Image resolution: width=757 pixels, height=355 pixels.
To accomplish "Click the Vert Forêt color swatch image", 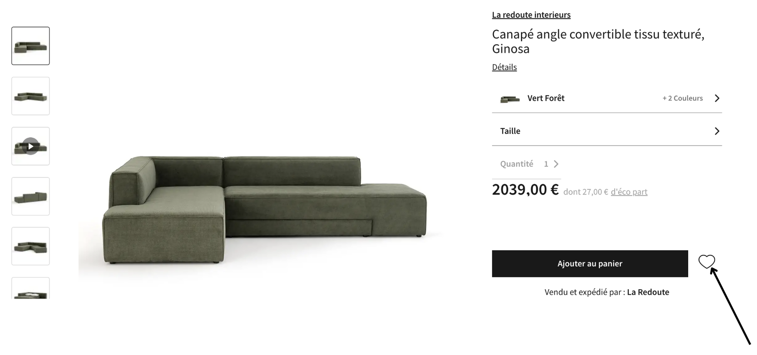I will click(x=510, y=99).
